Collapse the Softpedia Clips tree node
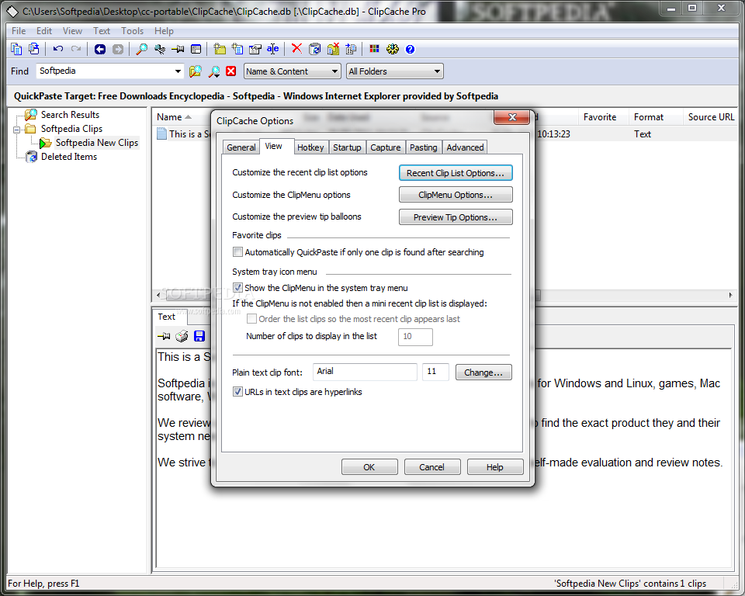 (16, 130)
